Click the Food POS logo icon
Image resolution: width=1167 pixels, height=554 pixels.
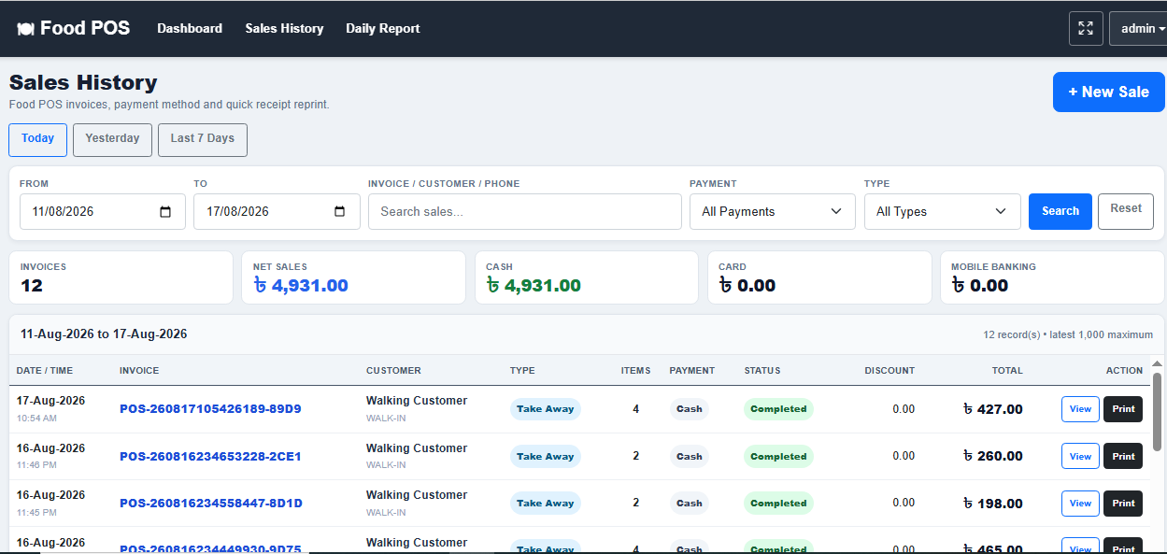tap(25, 29)
